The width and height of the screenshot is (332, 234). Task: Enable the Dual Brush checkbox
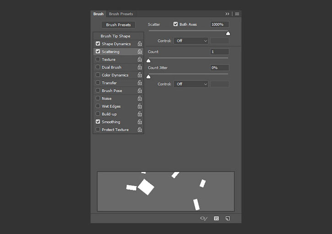click(x=98, y=67)
